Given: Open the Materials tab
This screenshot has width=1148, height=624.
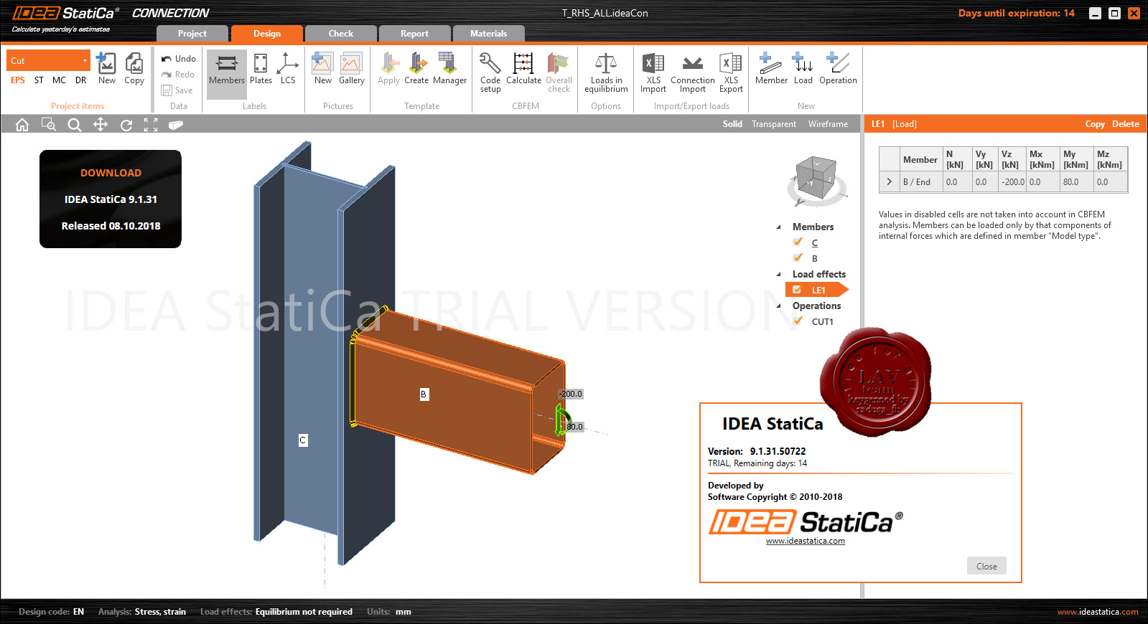Looking at the screenshot, I should pyautogui.click(x=488, y=34).
